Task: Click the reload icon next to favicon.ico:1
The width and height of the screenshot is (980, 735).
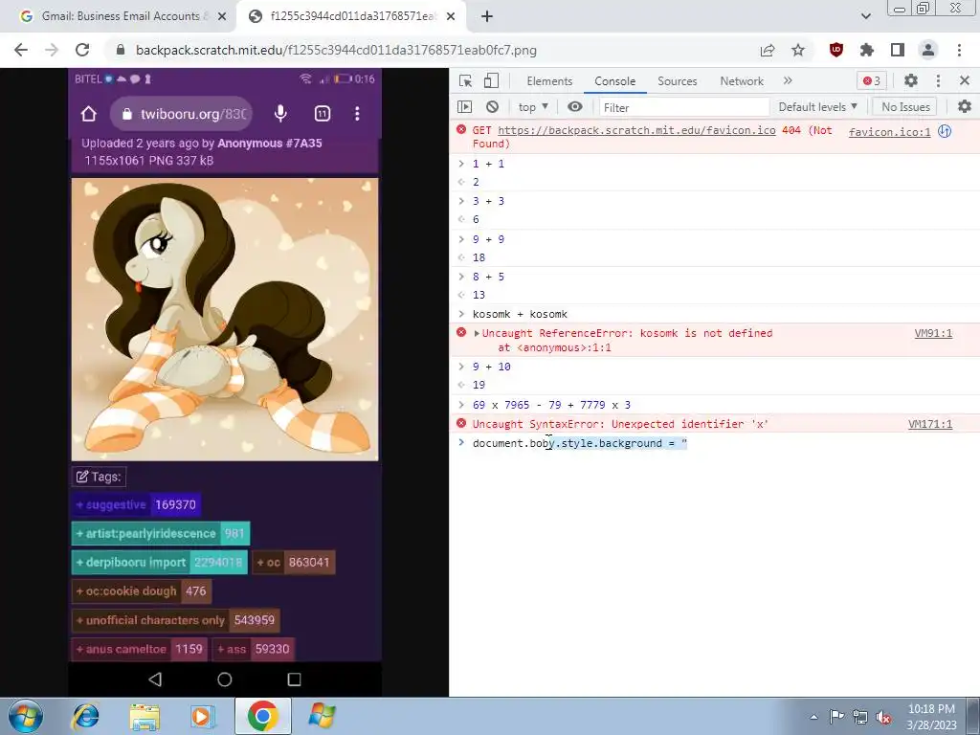Action: 945,131
